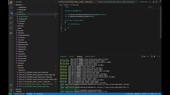Create a new terminal with plus icon
This screenshot has width=170, height=95.
tap(147, 56)
